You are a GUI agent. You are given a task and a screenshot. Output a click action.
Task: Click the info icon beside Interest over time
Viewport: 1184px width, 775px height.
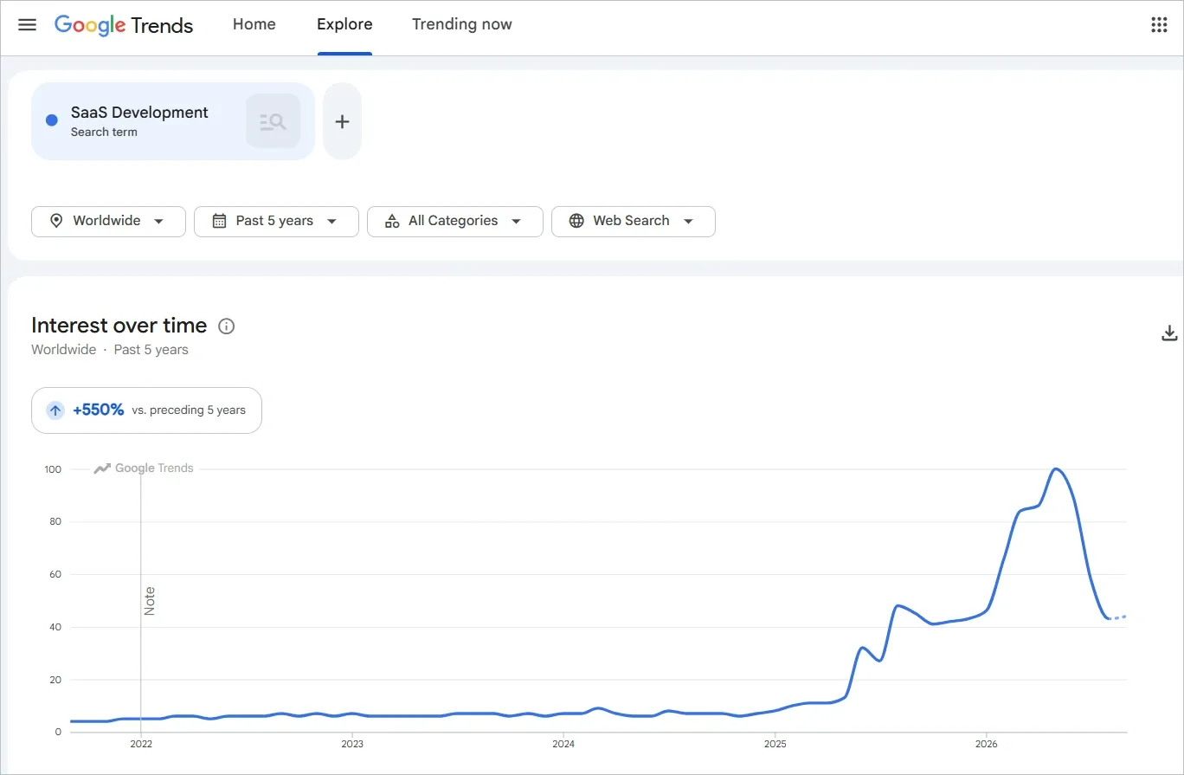[x=227, y=326]
